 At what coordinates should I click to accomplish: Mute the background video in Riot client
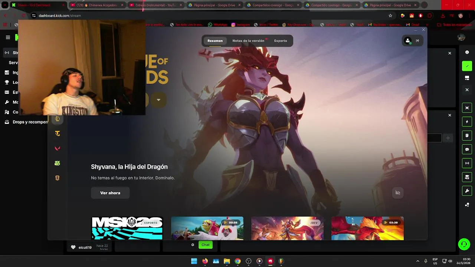click(x=398, y=192)
